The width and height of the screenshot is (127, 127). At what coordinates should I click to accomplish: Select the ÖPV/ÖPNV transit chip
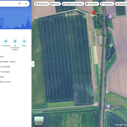tap(92, 4)
